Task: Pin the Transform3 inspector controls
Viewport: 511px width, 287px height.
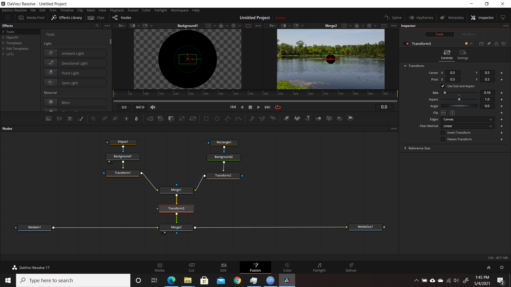Action: point(489,44)
